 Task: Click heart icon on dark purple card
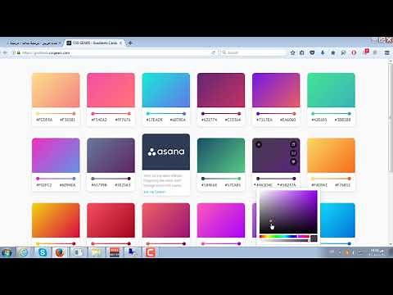tap(293, 161)
